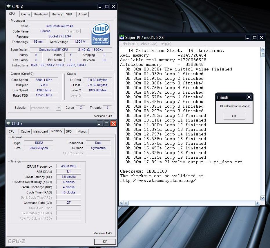Select CPU tab in lower CPU-Z window

coord(12,131)
